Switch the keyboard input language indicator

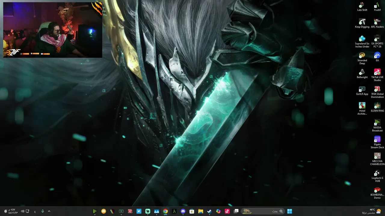coord(35,211)
